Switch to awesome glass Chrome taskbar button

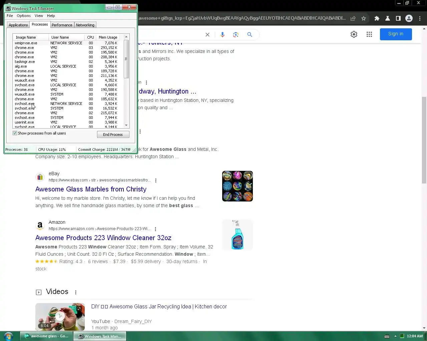46,336
